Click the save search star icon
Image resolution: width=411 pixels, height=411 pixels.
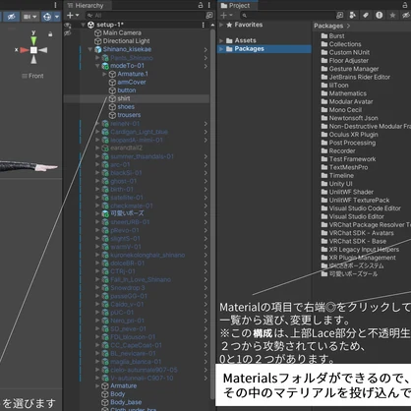392,15
